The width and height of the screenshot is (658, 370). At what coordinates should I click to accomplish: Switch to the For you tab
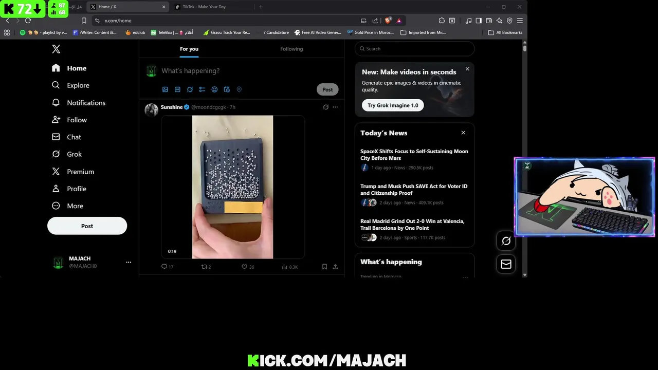(x=189, y=49)
